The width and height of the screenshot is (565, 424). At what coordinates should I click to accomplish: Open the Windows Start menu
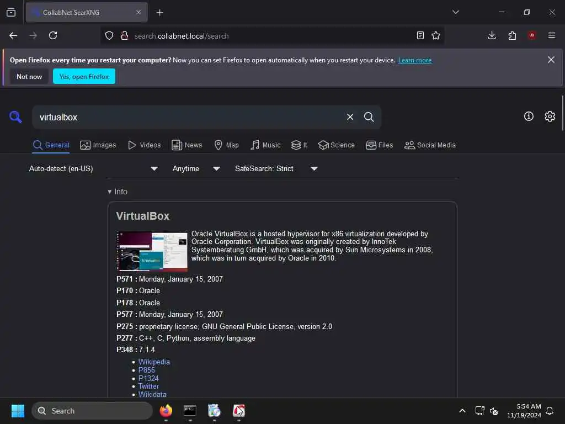[18, 411]
